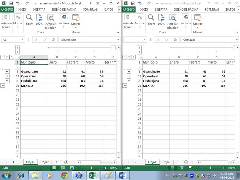Open Word from the Windows taskbar
The height and width of the screenshot is (180, 240).
tap(122, 175)
